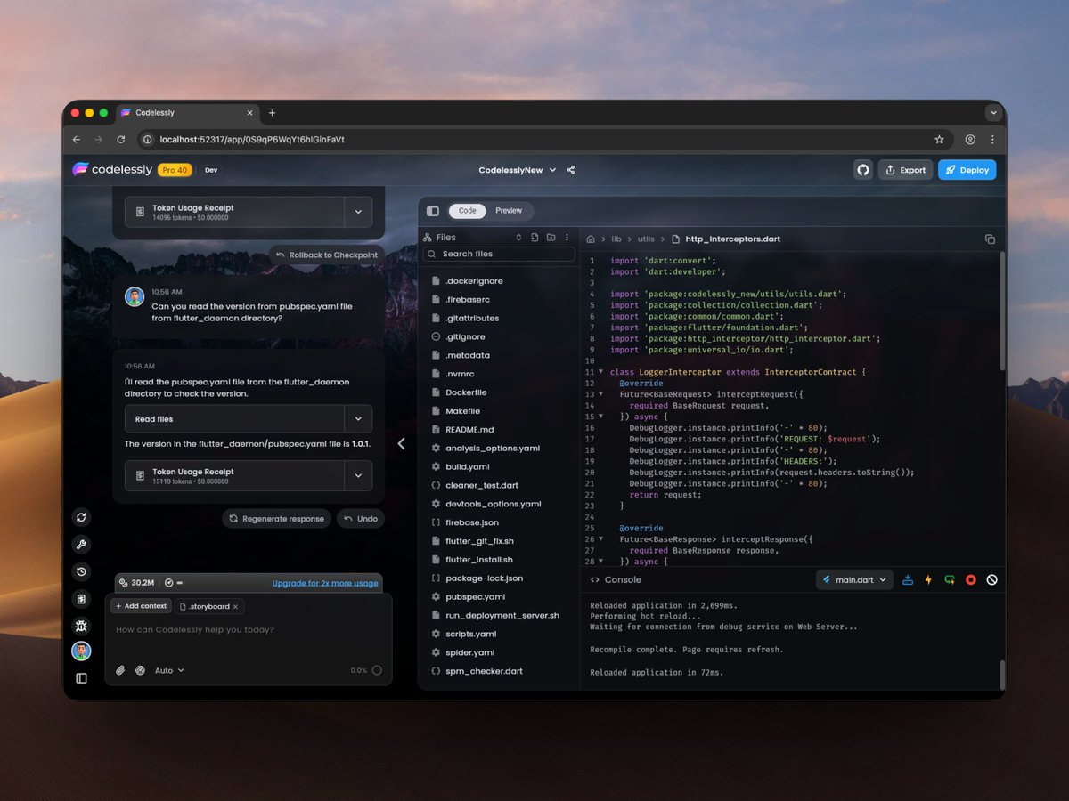Click Rollback to Checkpoint
The width and height of the screenshot is (1069, 801).
(x=327, y=255)
